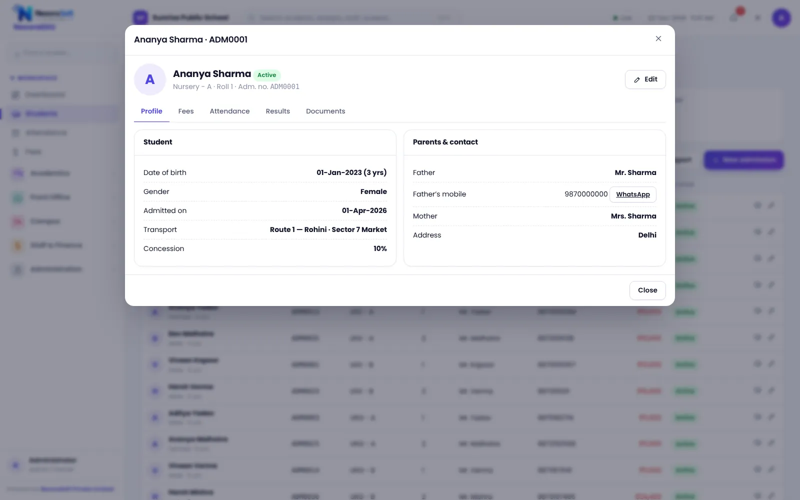Click the Close button in dialog footer
The image size is (800, 500).
(647, 290)
